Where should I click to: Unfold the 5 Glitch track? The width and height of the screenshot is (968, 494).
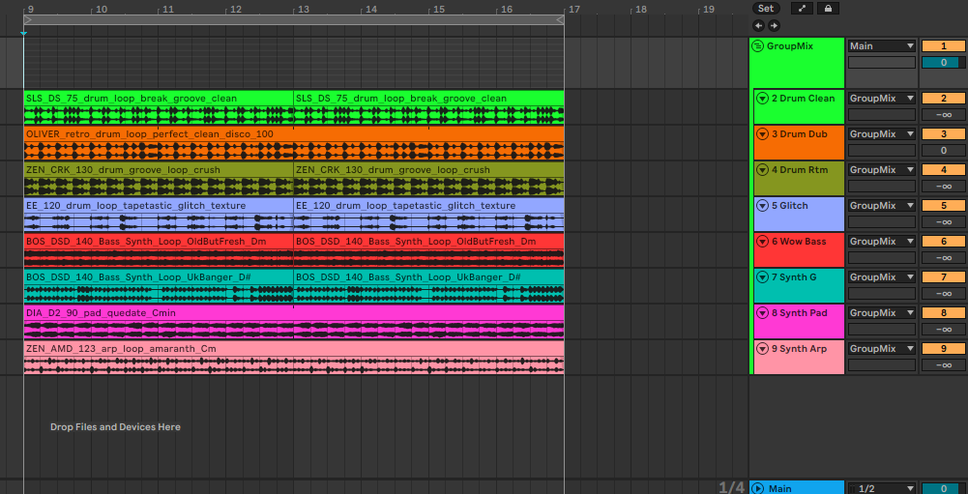[762, 206]
